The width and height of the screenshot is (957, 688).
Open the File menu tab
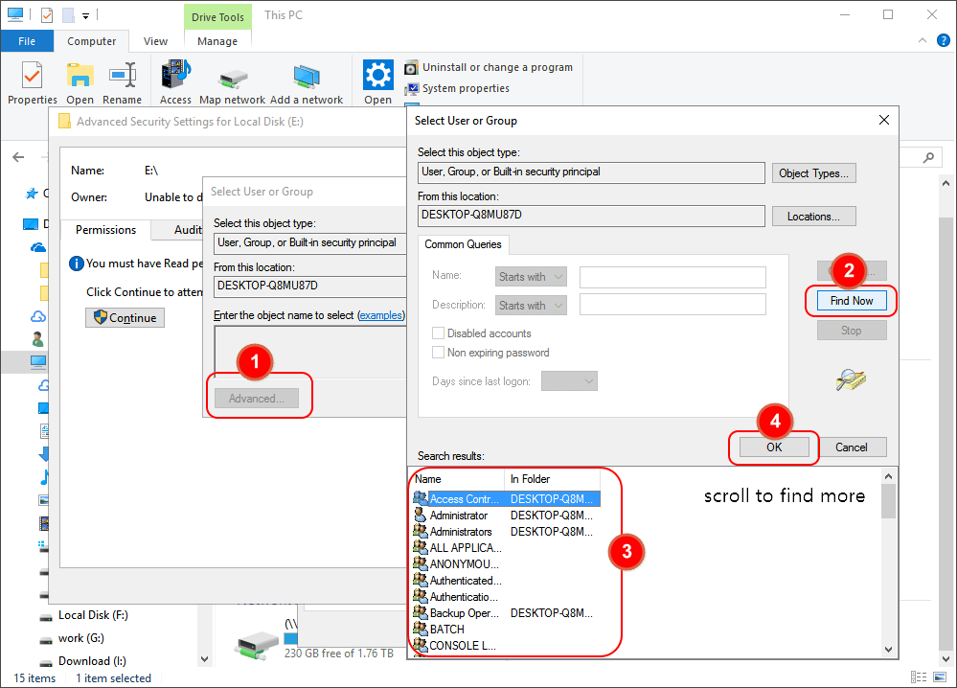tap(27, 41)
